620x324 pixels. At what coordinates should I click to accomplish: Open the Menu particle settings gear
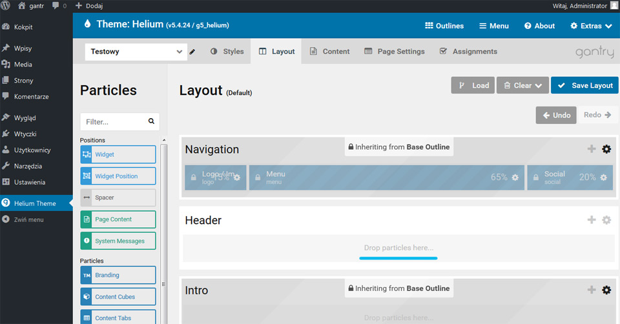(x=515, y=177)
